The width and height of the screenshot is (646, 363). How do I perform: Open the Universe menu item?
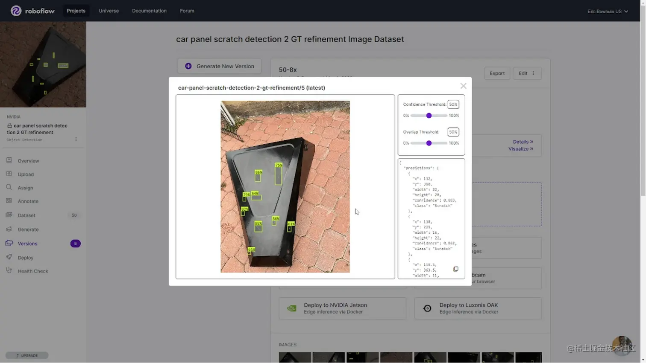coord(108,11)
